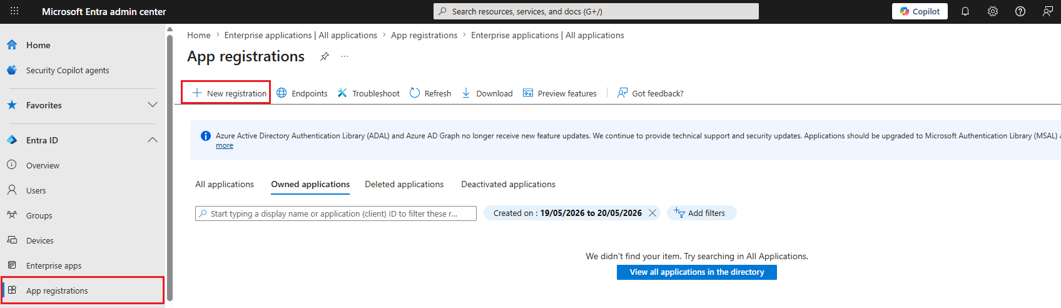Image resolution: width=1061 pixels, height=308 pixels.
Task: Switch to All applications tab
Action: pos(225,184)
